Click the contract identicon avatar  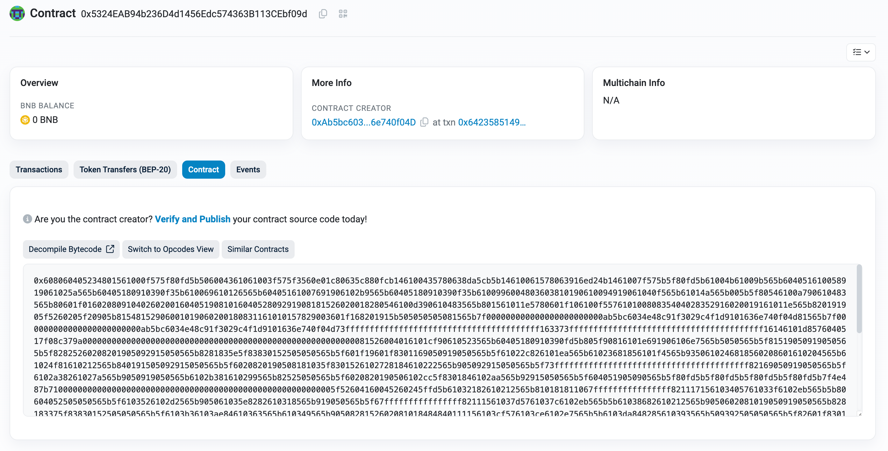pyautogui.click(x=17, y=13)
